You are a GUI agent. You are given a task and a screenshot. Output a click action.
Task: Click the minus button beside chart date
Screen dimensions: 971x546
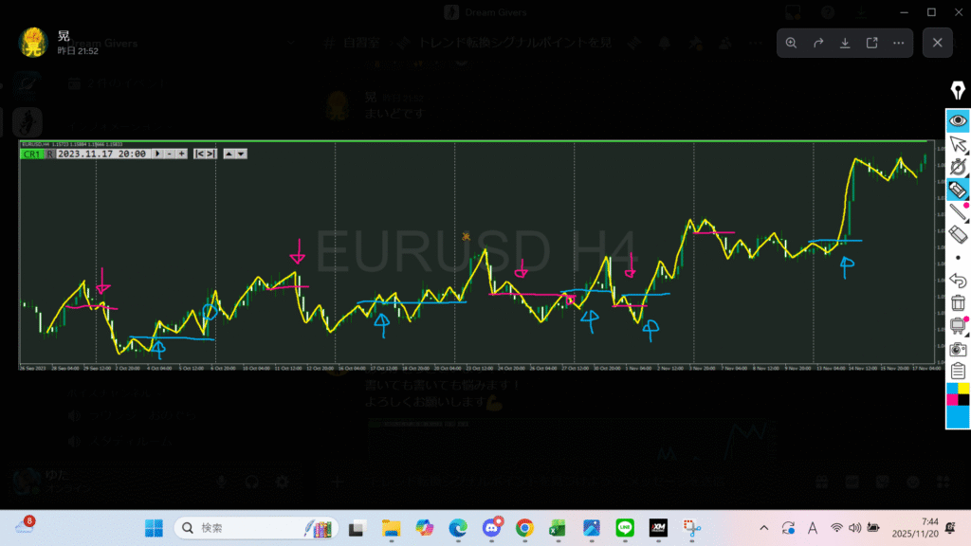pos(169,154)
